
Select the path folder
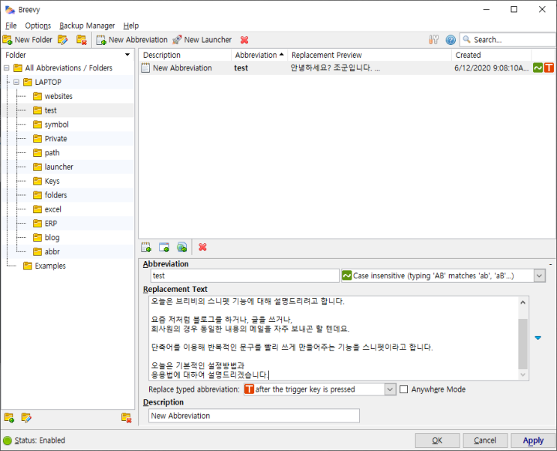pos(52,153)
